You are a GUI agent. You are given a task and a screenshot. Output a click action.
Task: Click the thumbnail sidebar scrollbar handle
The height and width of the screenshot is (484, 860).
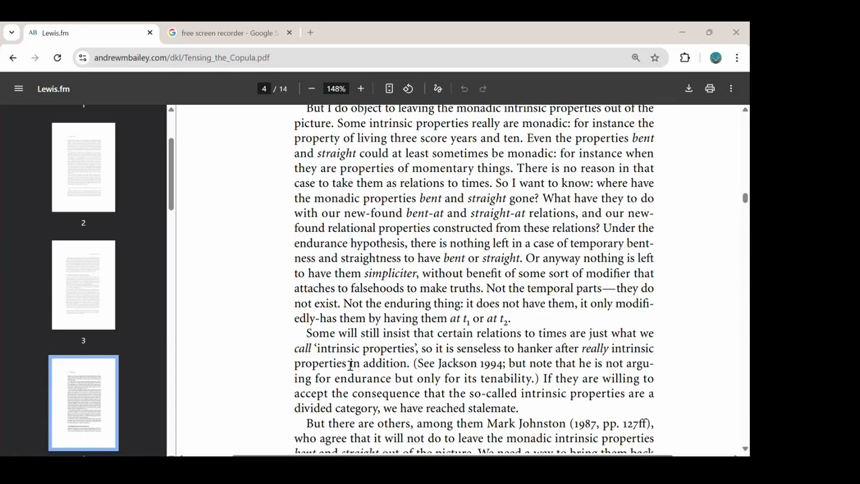(171, 174)
